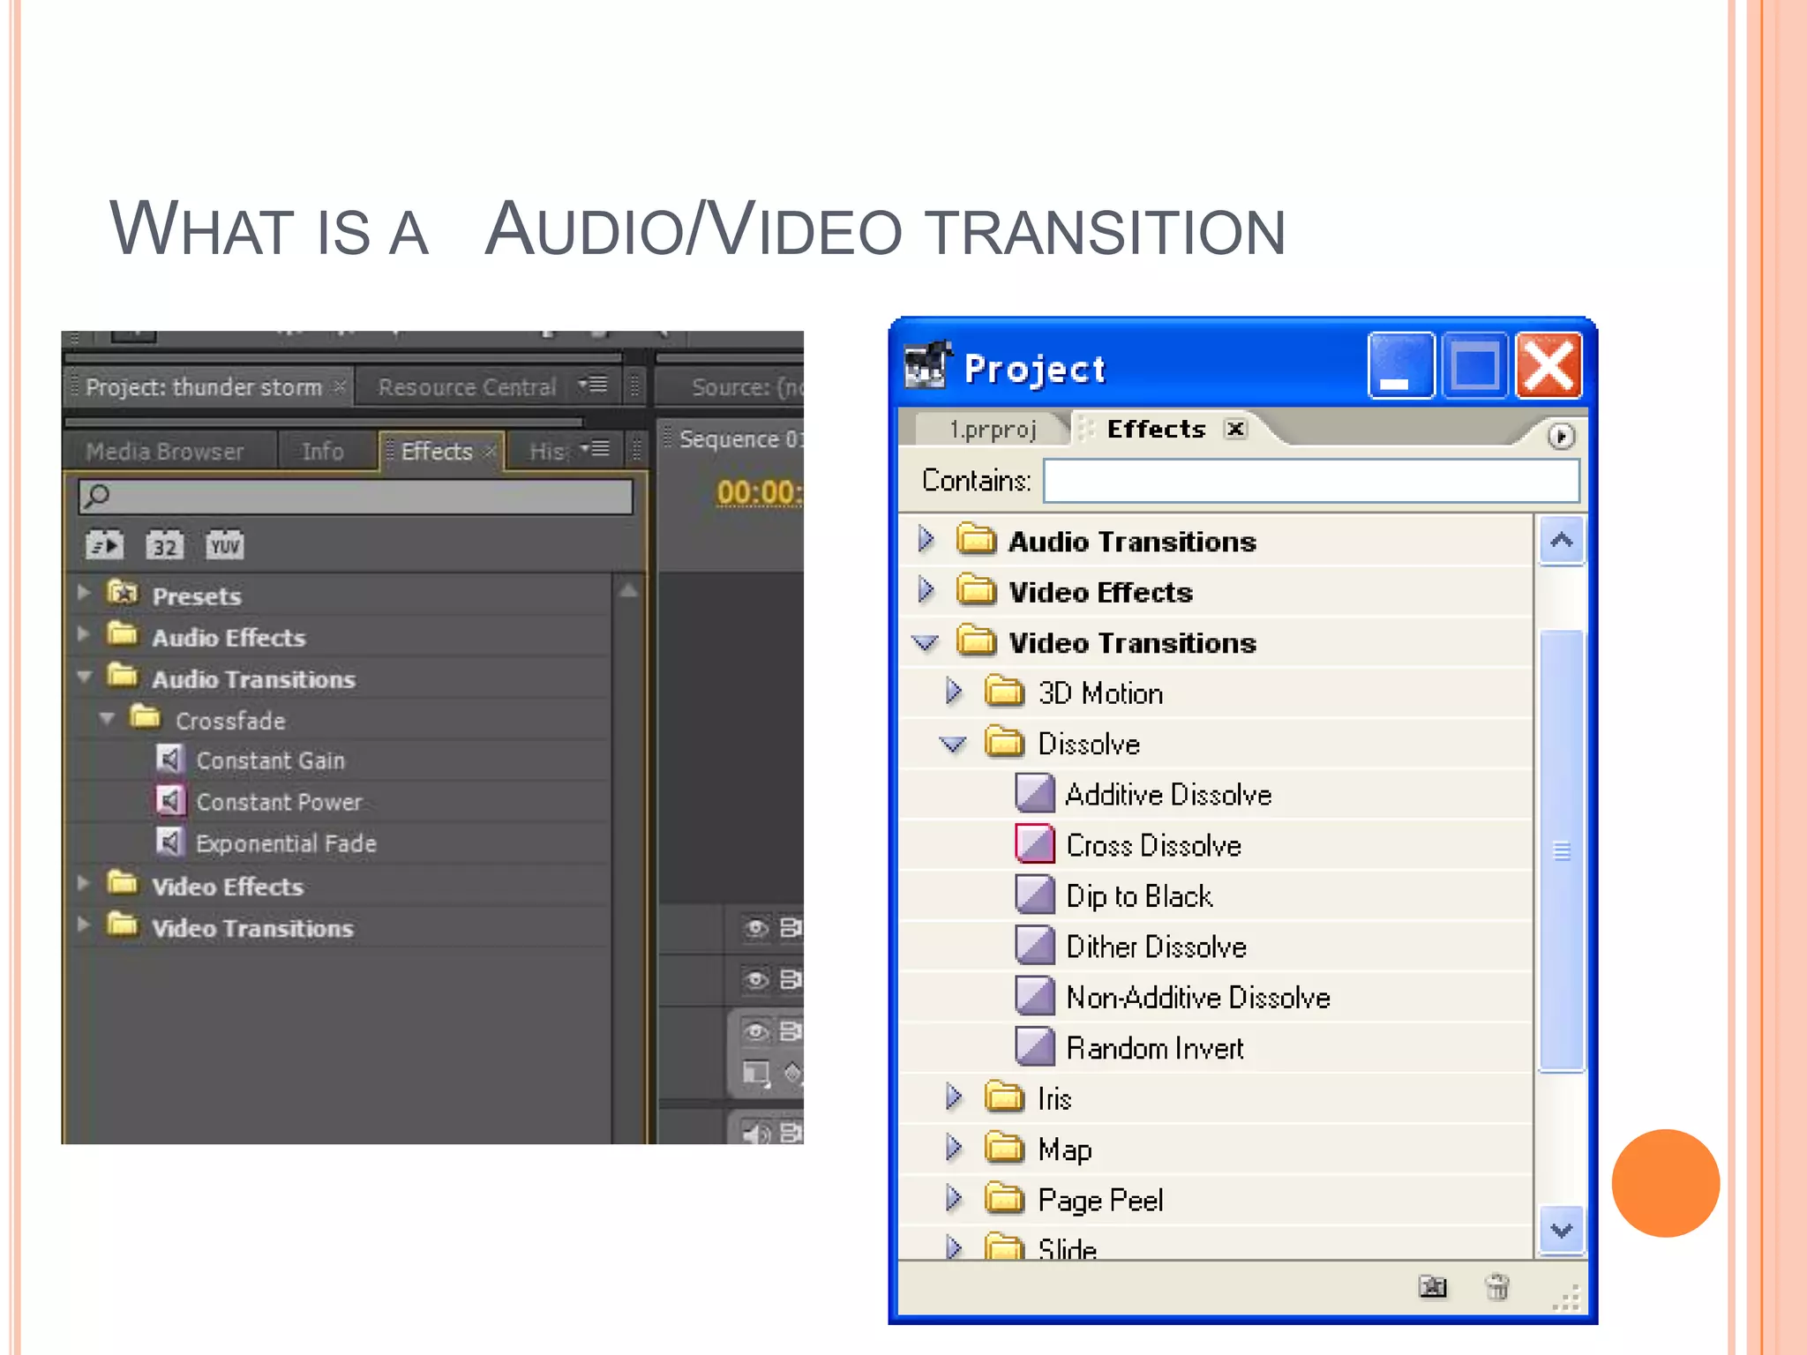
Task: Collapse the Dissolve folder
Action: [x=953, y=745]
